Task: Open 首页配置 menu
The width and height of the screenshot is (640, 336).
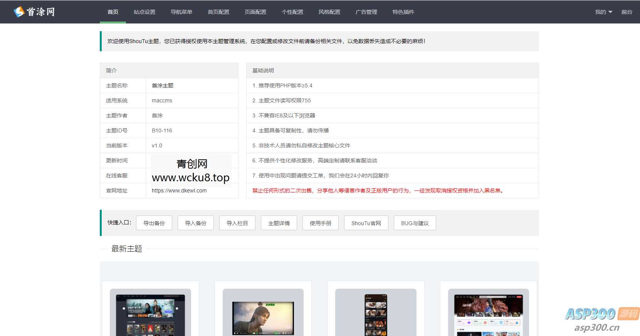Action: pyautogui.click(x=218, y=12)
